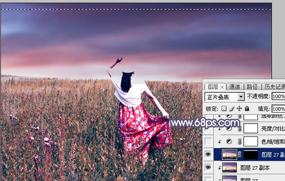Hide the selected layer 27 副本 2 layer
Image resolution: width=285 pixels, height=181 pixels.
click(208, 154)
